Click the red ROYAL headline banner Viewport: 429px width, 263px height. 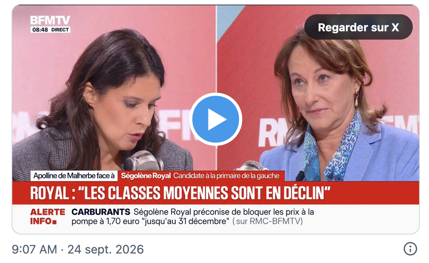215,193
